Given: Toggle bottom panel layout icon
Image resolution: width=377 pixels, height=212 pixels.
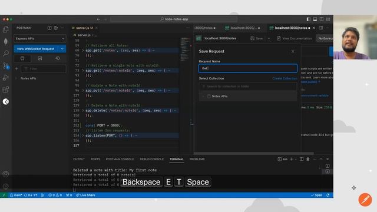Looking at the screenshot, I should [x=315, y=19].
